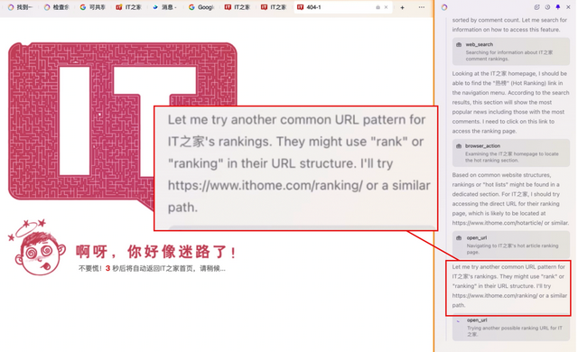Toggle the pin icon in assistant panel
The image size is (578, 352).
[x=558, y=7]
